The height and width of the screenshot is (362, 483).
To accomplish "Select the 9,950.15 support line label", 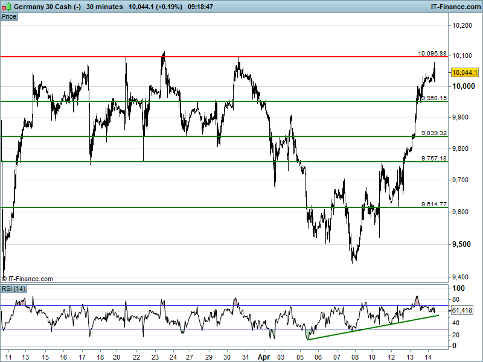I will 433,98.
